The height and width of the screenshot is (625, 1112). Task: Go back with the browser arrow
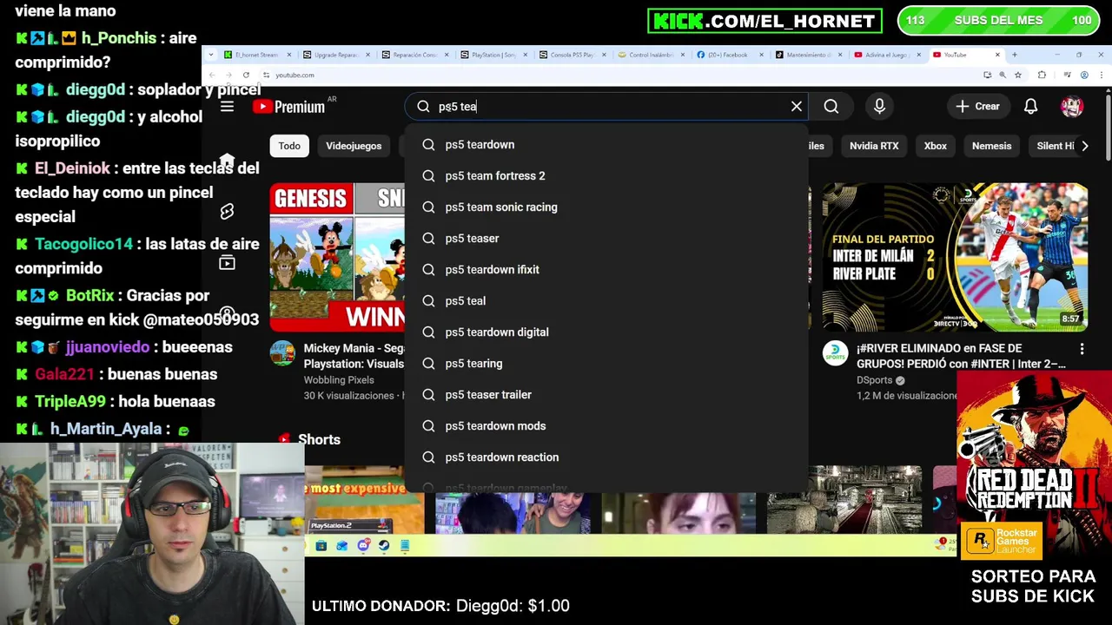(213, 76)
